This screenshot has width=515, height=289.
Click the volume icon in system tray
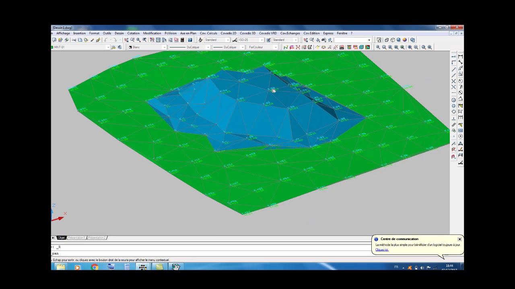pyautogui.click(x=422, y=268)
